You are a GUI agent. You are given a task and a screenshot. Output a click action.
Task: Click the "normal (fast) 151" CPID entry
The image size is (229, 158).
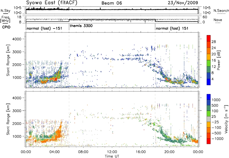click(x=172, y=28)
